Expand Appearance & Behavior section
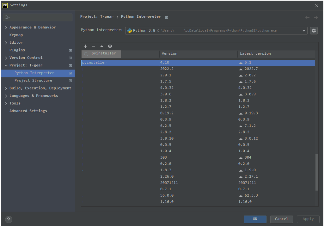The image size is (324, 226). click(6, 27)
